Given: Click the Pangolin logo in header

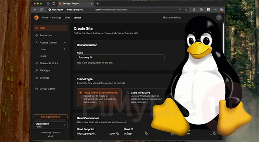Looking at the screenshot, I should coord(36,17).
